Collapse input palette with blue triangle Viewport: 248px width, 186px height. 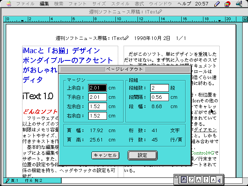coord(219,180)
